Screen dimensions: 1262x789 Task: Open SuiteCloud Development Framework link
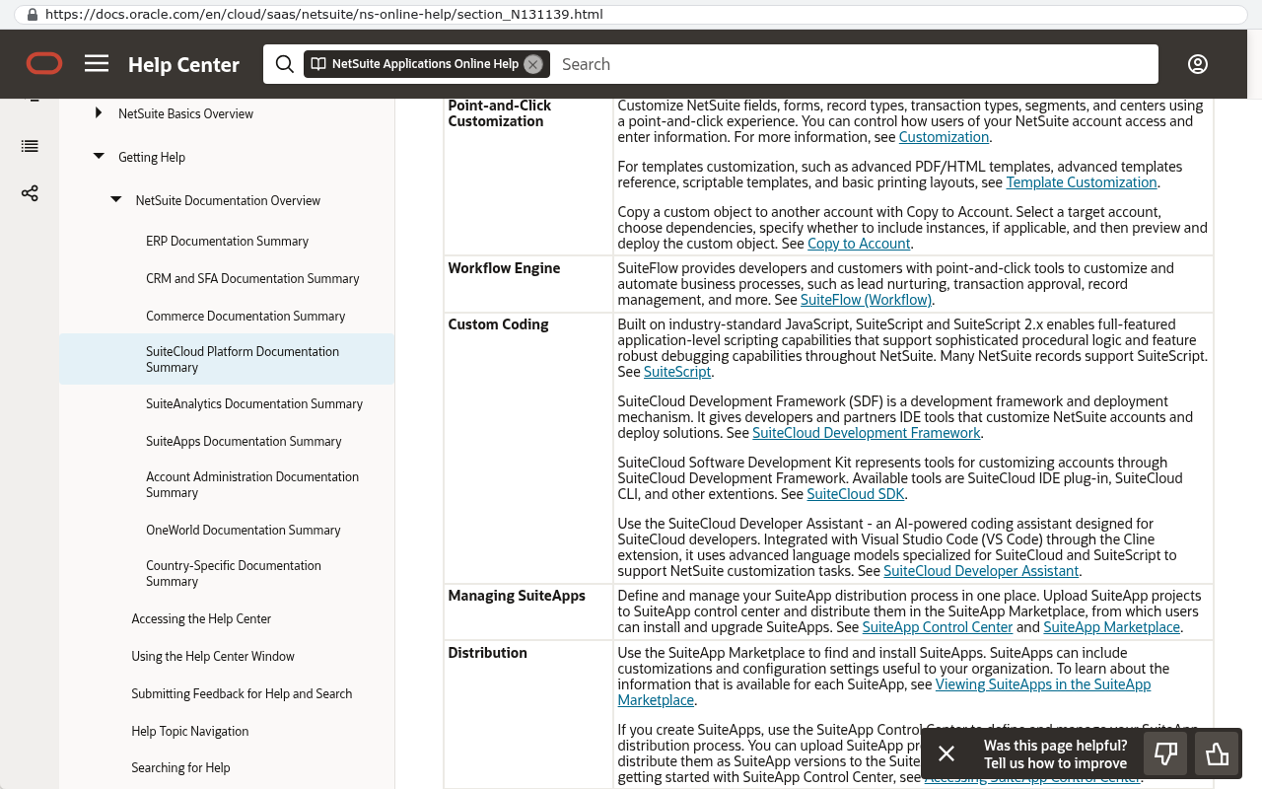click(867, 433)
